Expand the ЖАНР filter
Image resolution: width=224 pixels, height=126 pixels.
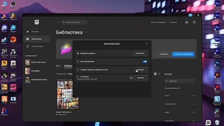pos(180,96)
